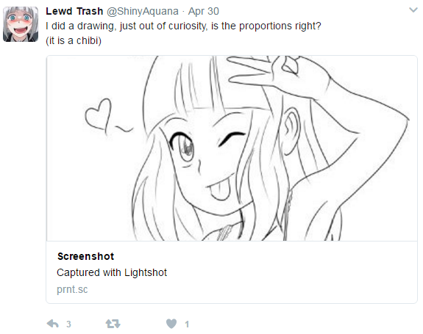The height and width of the screenshot is (334, 423).
Task: Open the Lewd Trash display name
Action: pos(74,11)
